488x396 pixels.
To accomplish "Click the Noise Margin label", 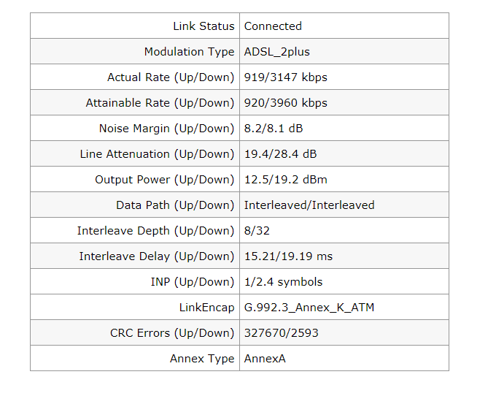I will (166, 129).
